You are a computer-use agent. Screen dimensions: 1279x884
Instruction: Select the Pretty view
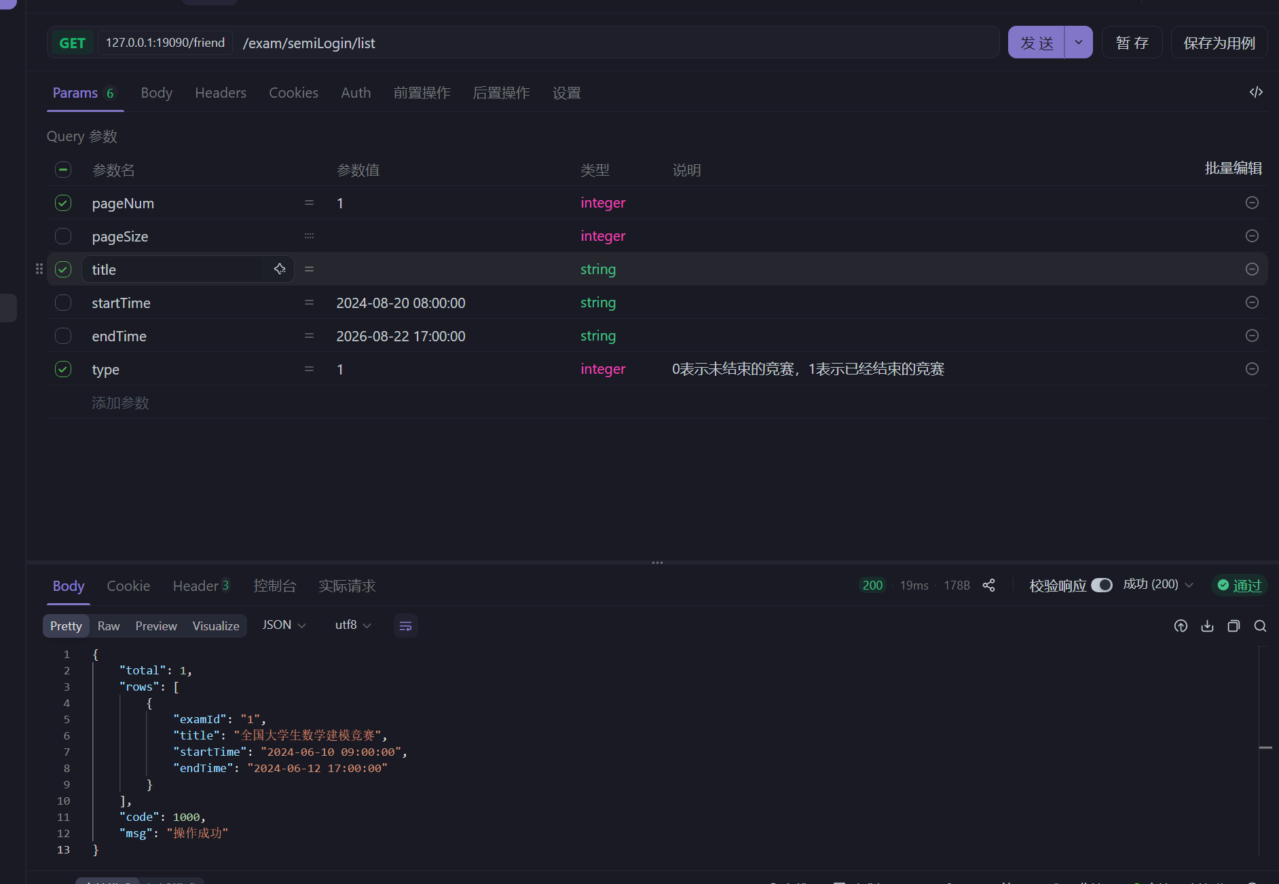click(66, 626)
